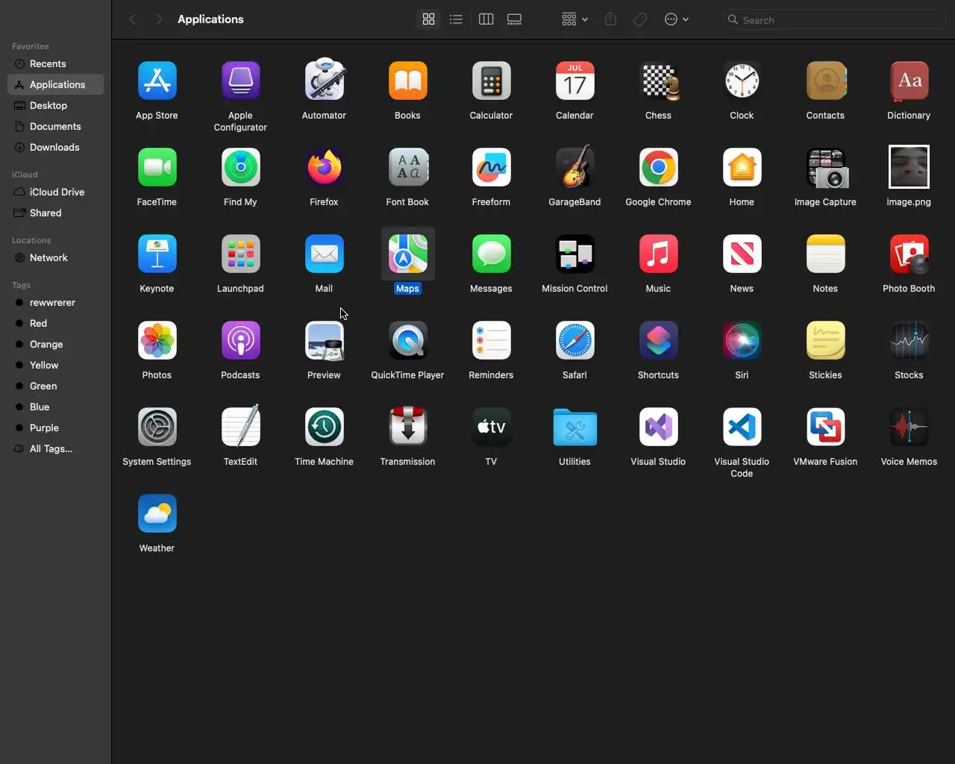This screenshot has height=764, width=955.
Task: Go forward with the right chevron
Action: 159,19
